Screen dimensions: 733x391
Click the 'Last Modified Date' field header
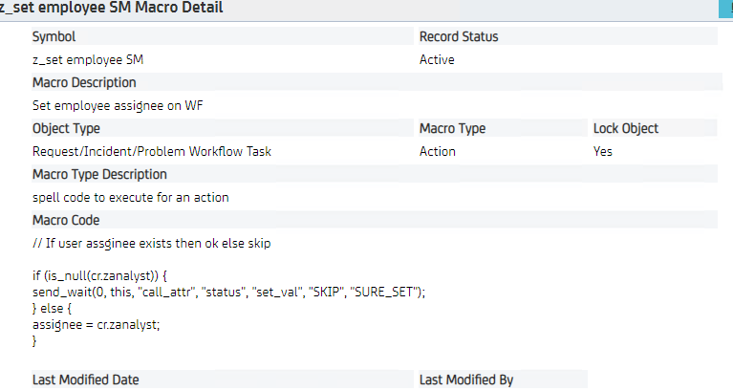(86, 380)
